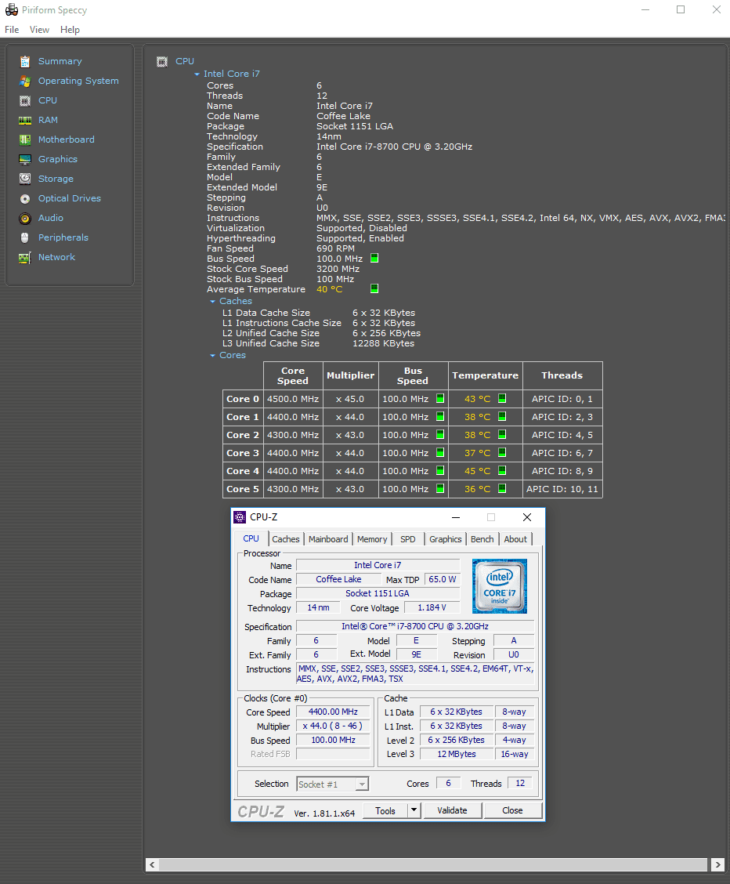This screenshot has height=884, width=730.
Task: Click the Close button in CPU-Z
Action: (x=512, y=810)
